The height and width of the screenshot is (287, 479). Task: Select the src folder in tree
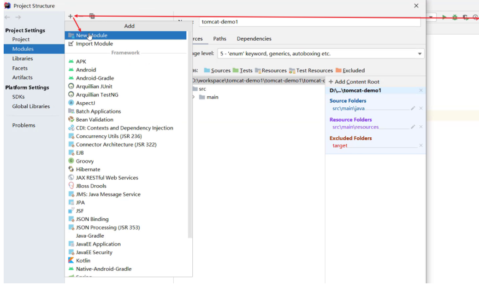tap(202, 89)
